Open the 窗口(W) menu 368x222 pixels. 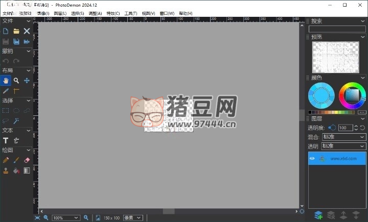point(167,13)
